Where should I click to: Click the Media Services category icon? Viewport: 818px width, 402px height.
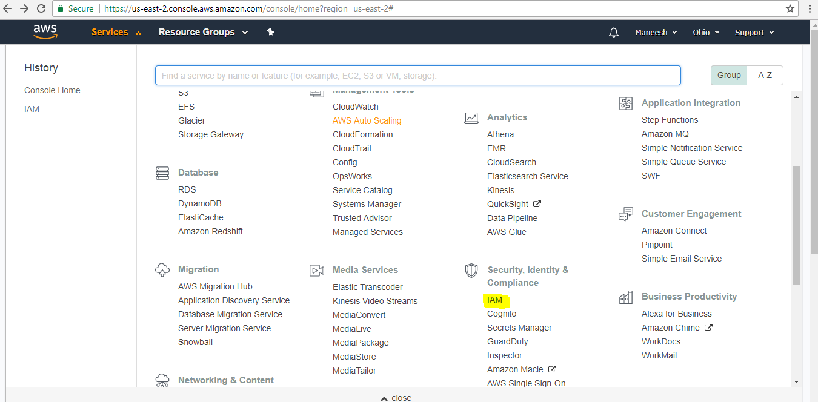(x=317, y=271)
